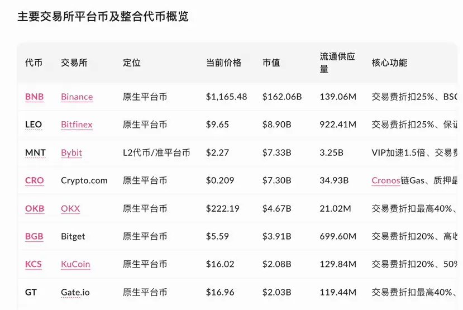The height and width of the screenshot is (310, 463).
Task: Open the Bybit exchange link
Action: pos(71,152)
